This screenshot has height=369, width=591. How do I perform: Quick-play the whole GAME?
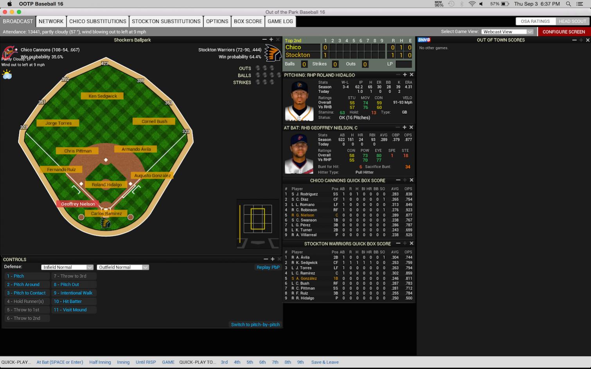click(168, 362)
